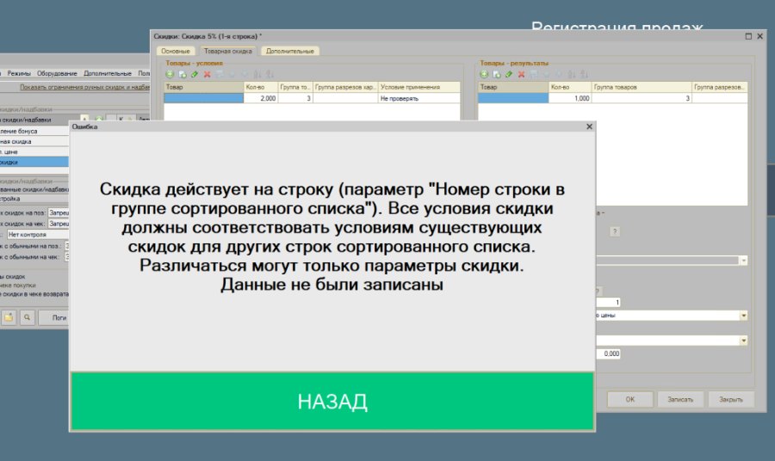This screenshot has width=775, height=461.
Task: Expand the empty dropdown above 0,000 field
Action: click(743, 341)
